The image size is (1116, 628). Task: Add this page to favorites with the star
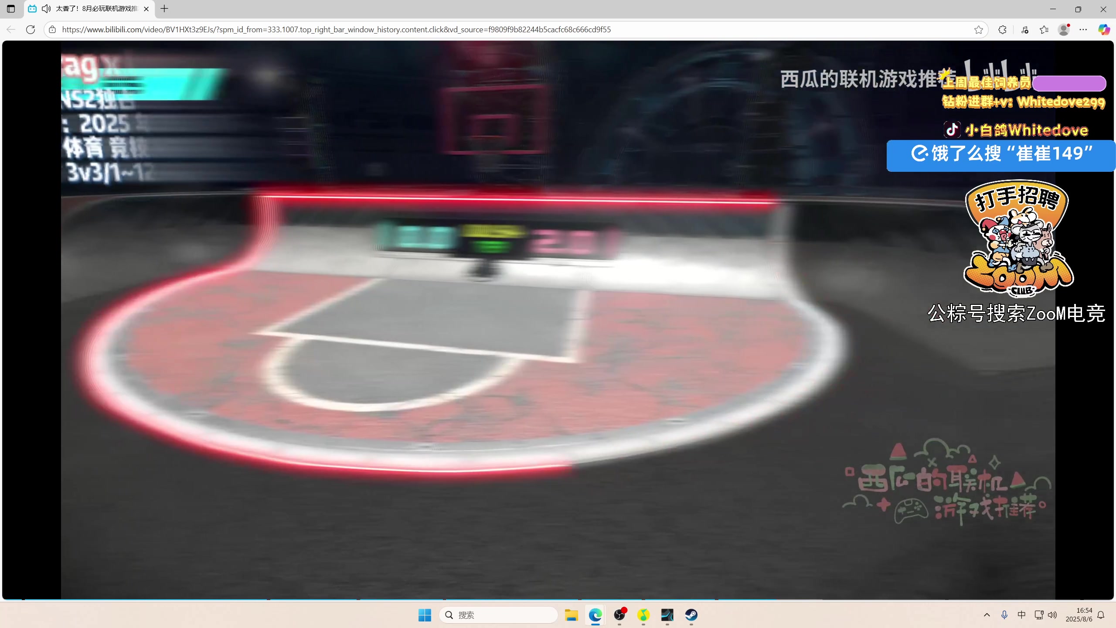click(979, 30)
